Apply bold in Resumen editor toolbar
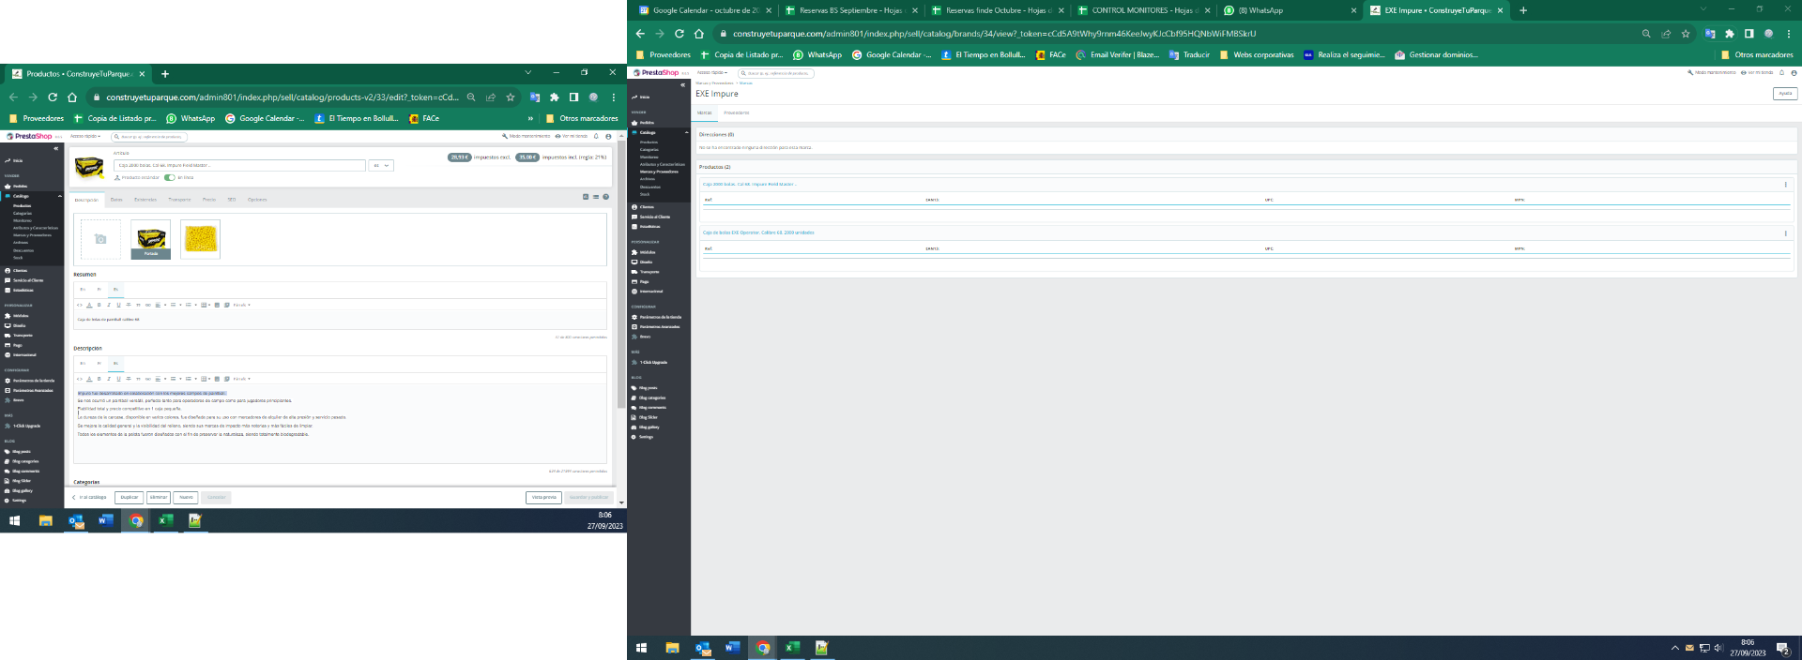This screenshot has width=1802, height=660. coord(99,305)
